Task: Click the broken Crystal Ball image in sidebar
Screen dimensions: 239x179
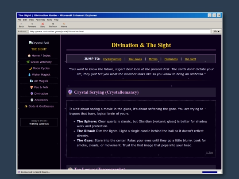Action: pyautogui.click(x=39, y=43)
